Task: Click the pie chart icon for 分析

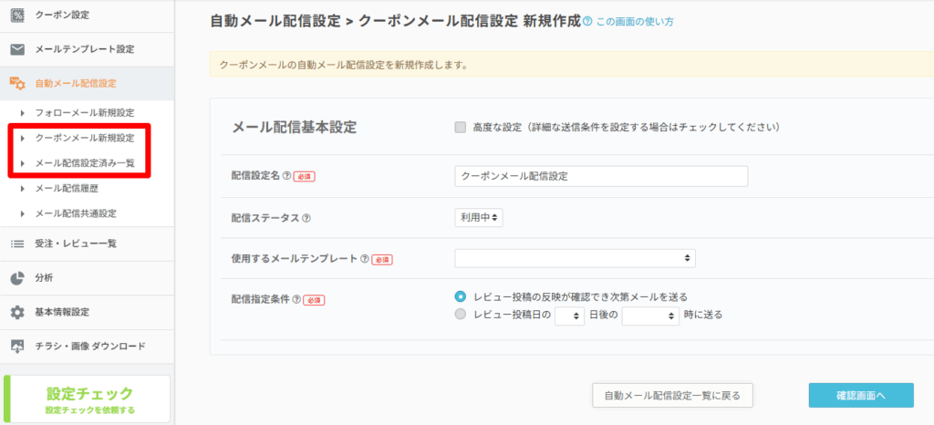Action: tap(16, 278)
